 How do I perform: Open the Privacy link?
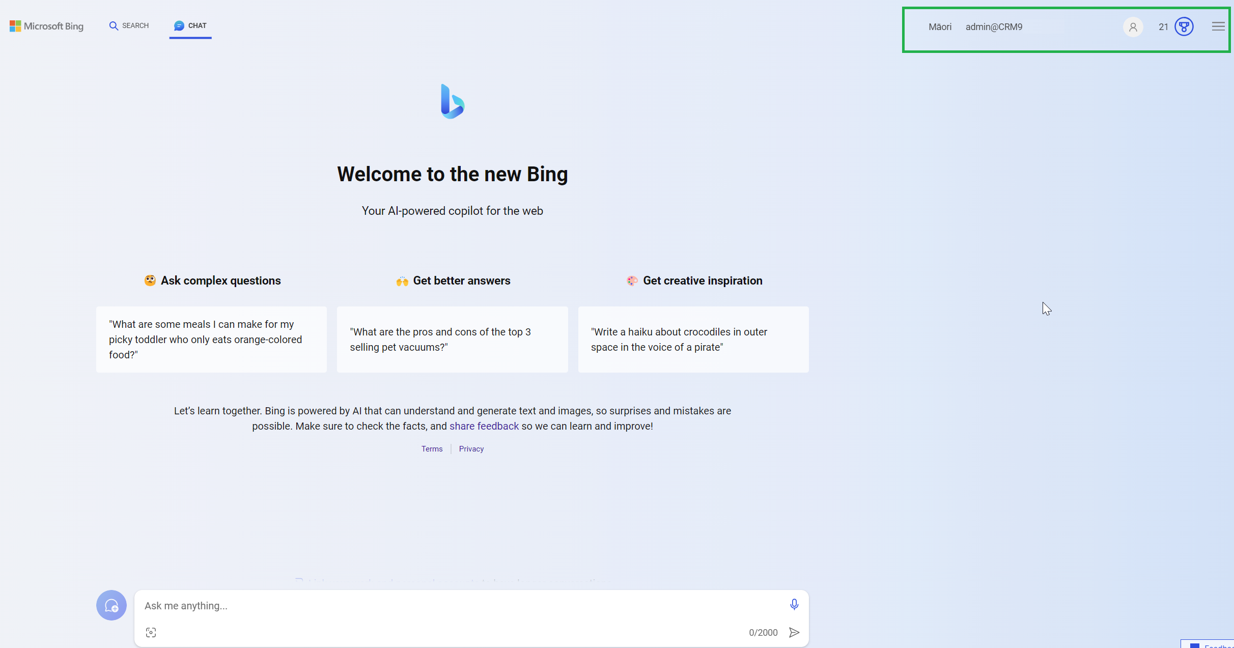471,448
